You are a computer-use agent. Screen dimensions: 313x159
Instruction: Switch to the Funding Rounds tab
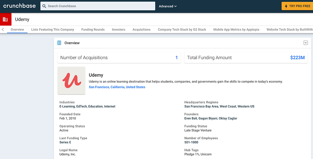point(93,29)
